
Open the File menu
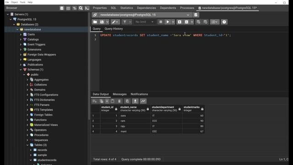[x=7, y=2]
